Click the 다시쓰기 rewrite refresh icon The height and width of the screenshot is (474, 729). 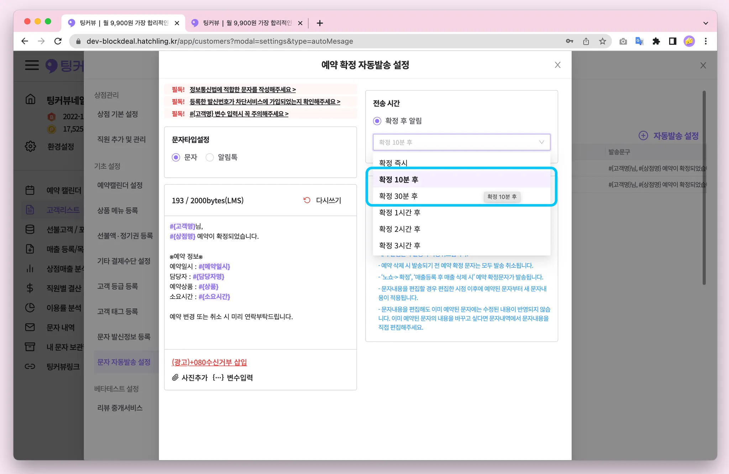pos(307,200)
